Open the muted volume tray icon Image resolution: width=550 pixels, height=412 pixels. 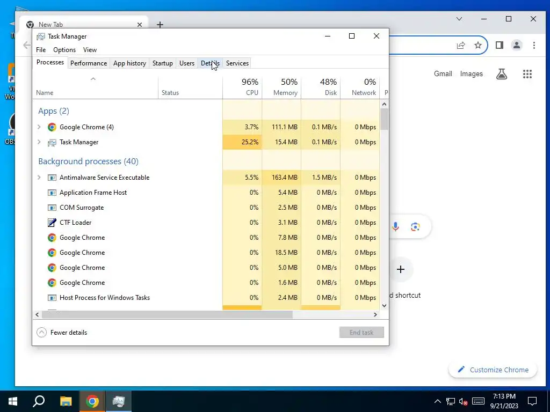[464, 401]
